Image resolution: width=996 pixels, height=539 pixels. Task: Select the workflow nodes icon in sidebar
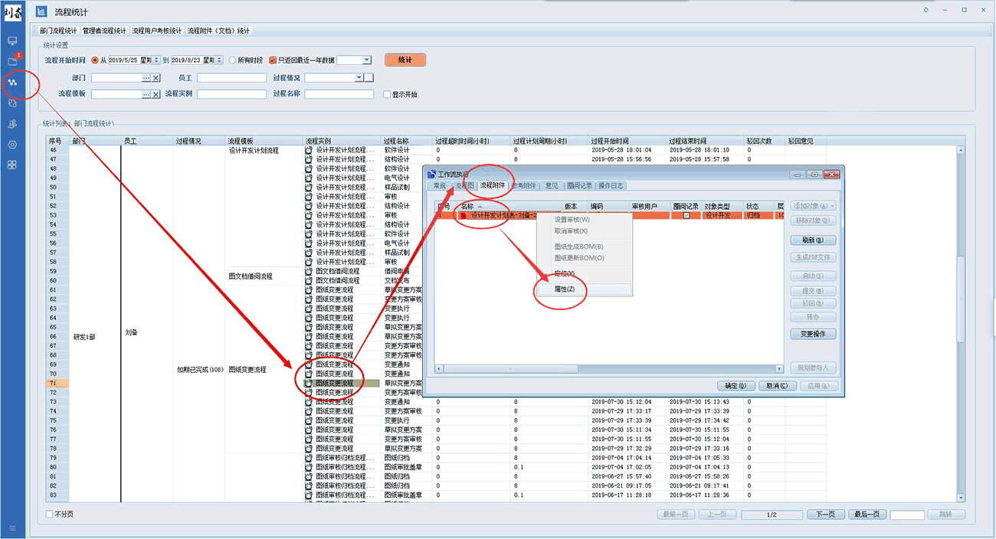pyautogui.click(x=12, y=82)
